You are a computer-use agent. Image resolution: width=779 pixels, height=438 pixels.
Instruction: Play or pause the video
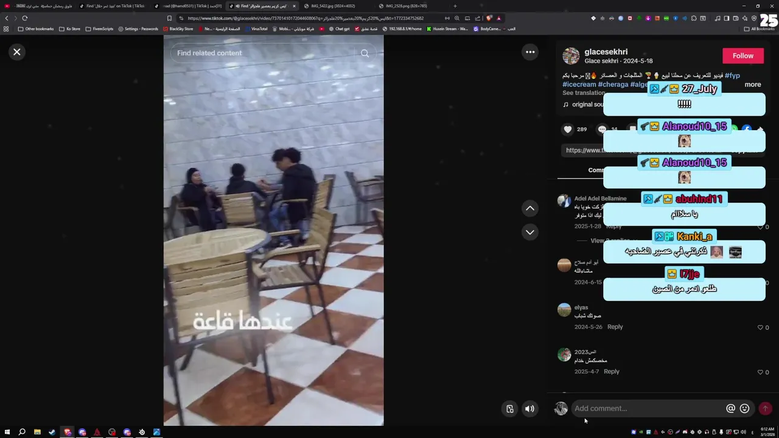coord(273,230)
